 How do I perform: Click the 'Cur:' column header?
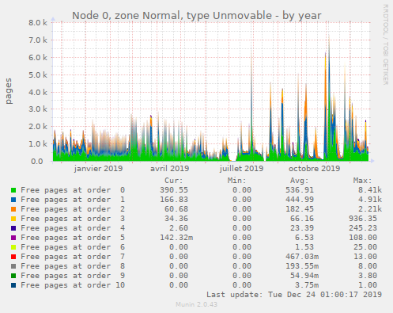174,181
